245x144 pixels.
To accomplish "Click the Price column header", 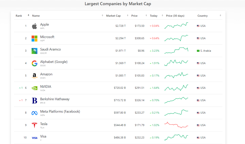I will [134, 16].
